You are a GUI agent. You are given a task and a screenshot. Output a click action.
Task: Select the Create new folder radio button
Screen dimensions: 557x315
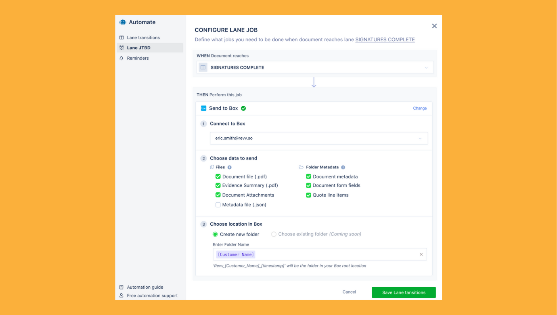215,234
